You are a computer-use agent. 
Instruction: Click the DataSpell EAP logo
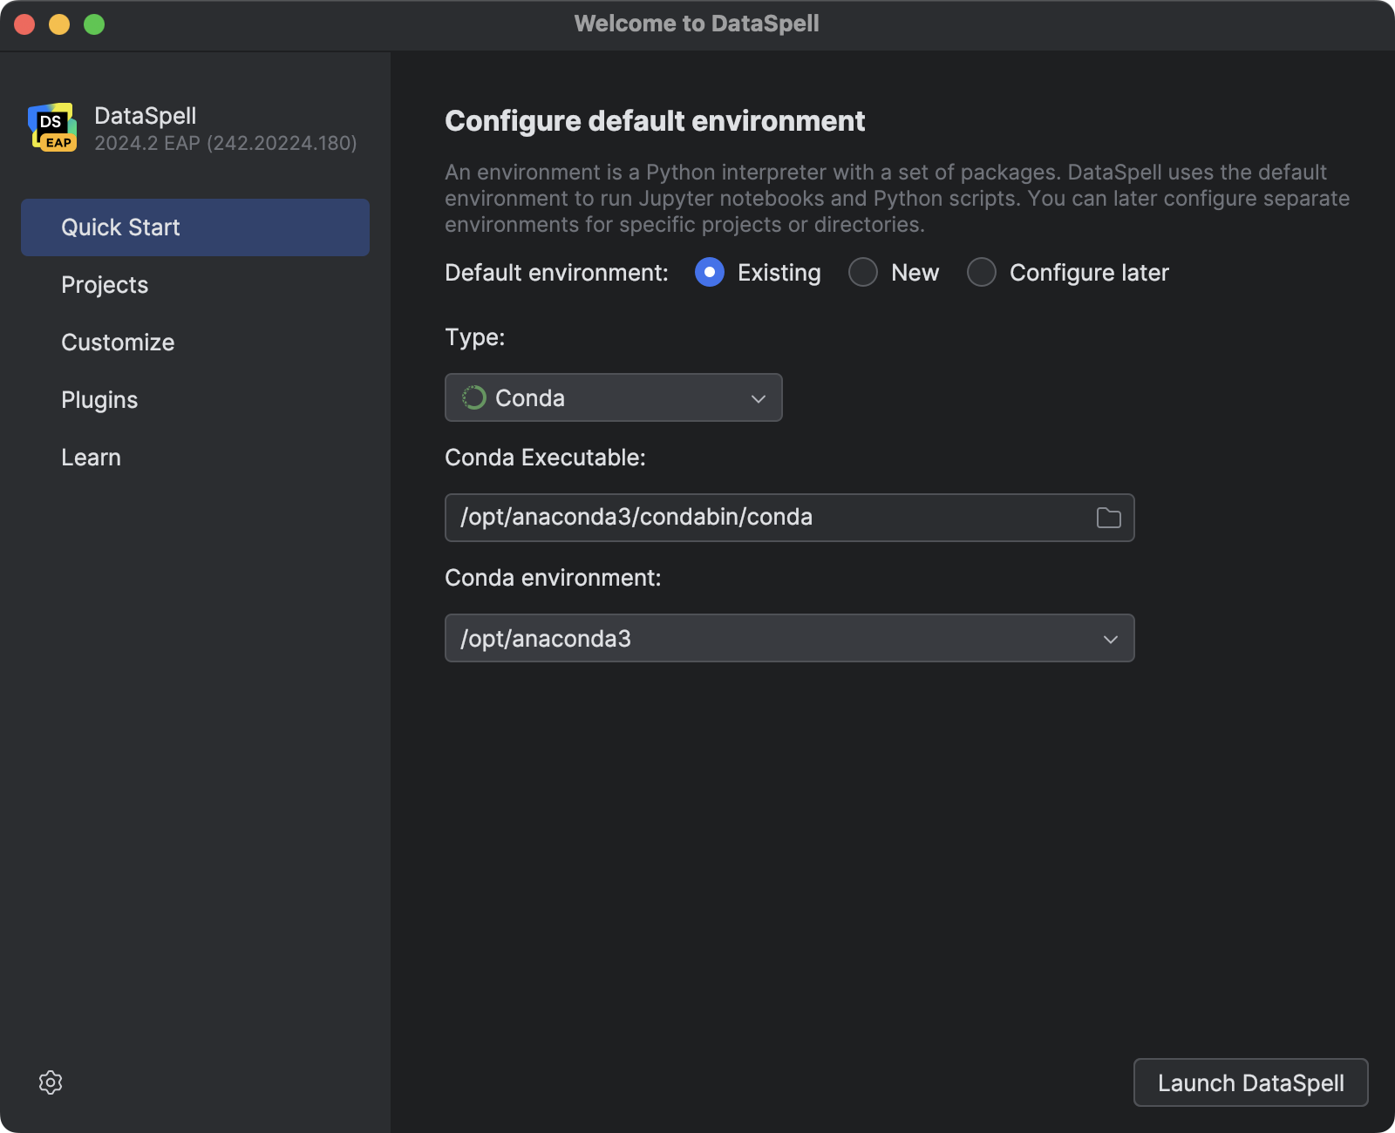point(54,127)
